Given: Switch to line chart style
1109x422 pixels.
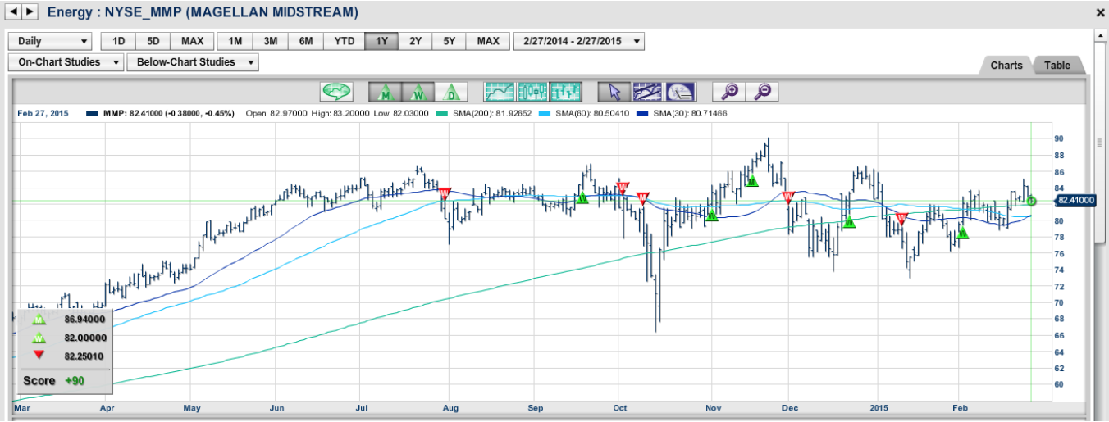Looking at the screenshot, I should tap(500, 92).
